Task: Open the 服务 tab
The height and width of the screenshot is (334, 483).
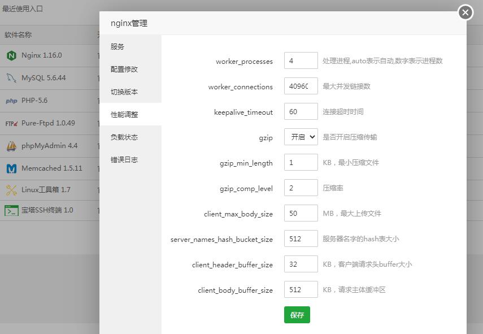Action: pyautogui.click(x=130, y=46)
